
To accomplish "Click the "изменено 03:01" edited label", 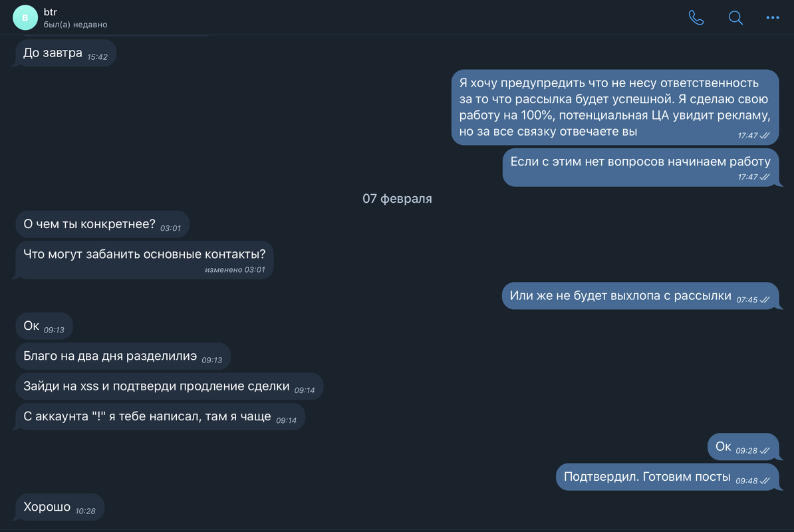I will [235, 270].
